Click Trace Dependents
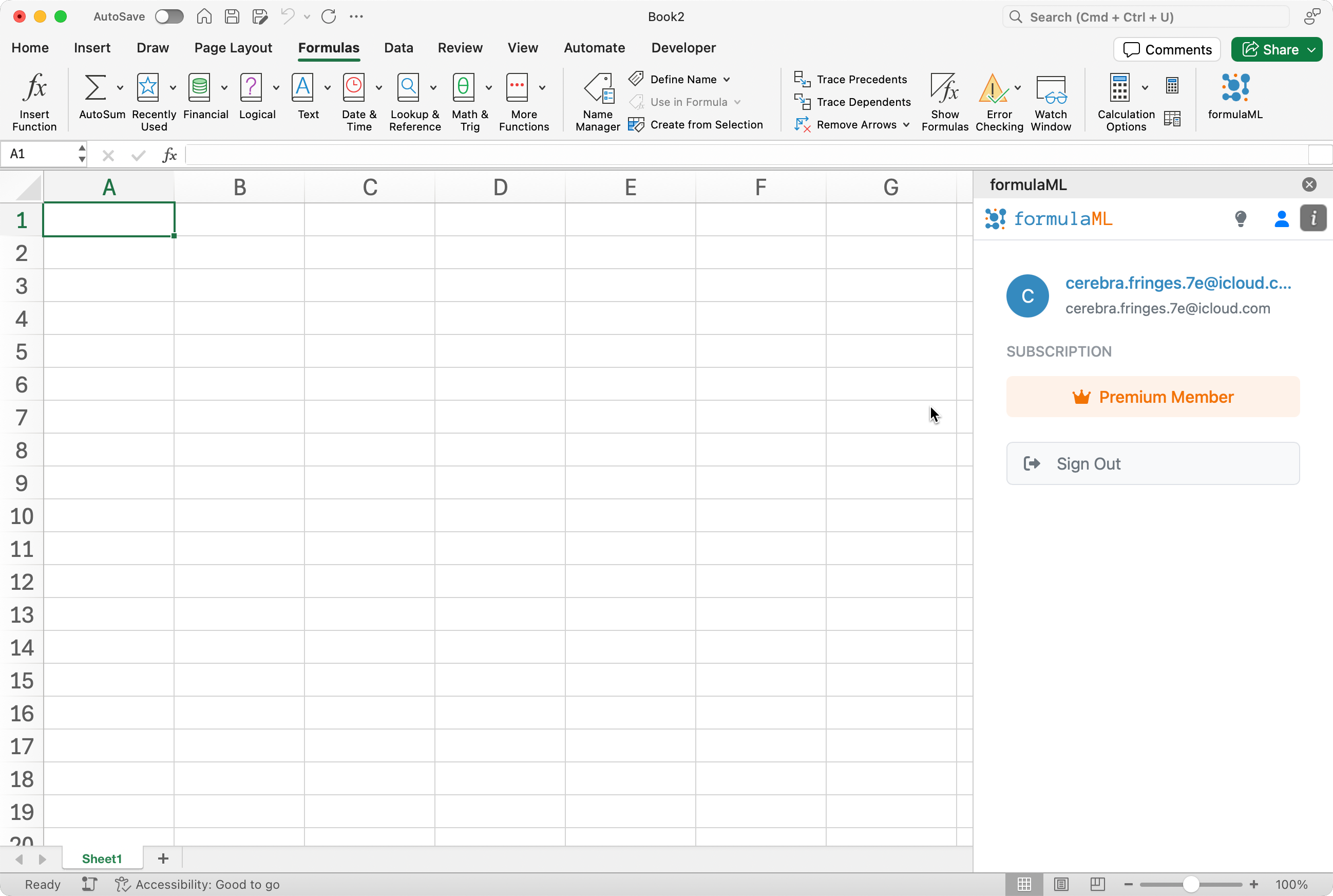 tap(852, 102)
